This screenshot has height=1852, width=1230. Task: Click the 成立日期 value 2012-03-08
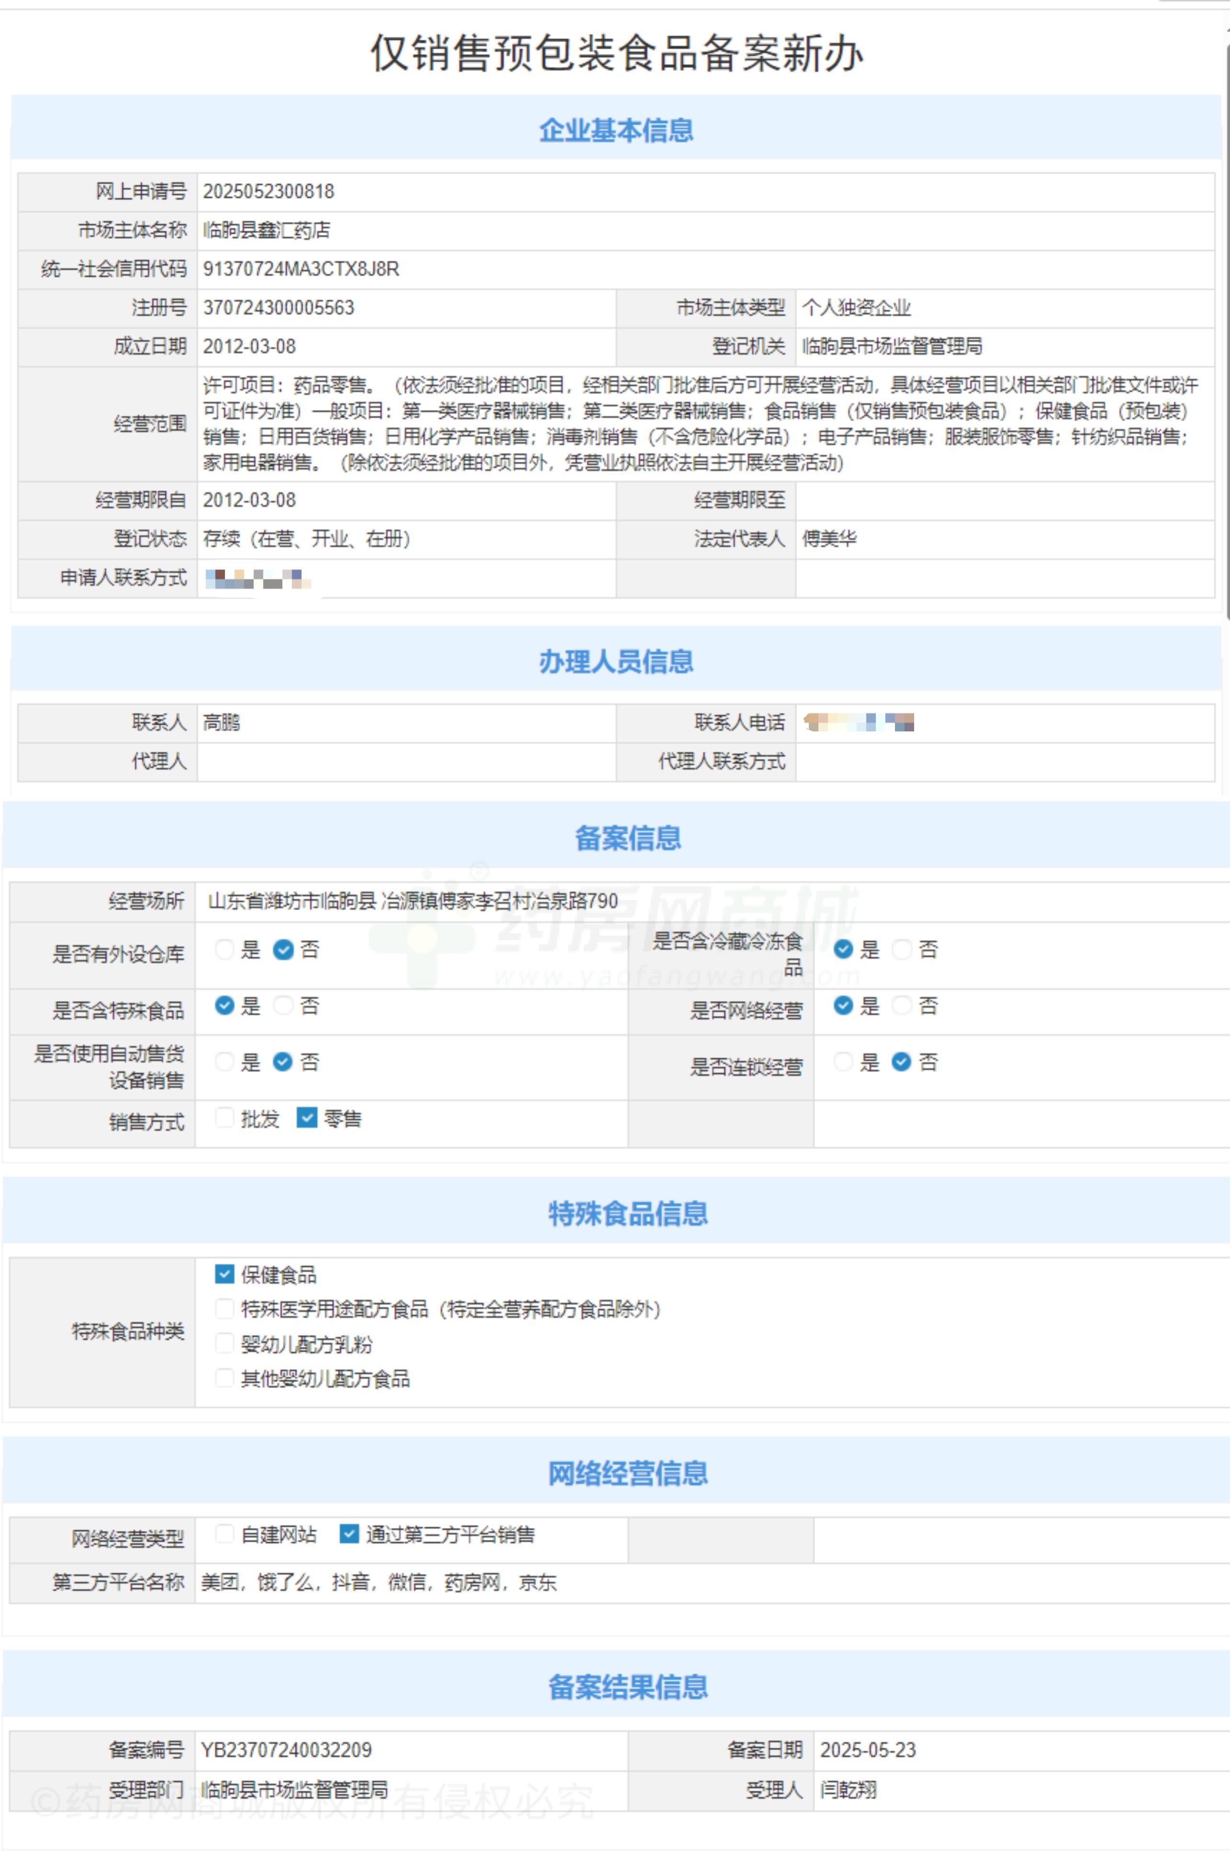(x=249, y=346)
